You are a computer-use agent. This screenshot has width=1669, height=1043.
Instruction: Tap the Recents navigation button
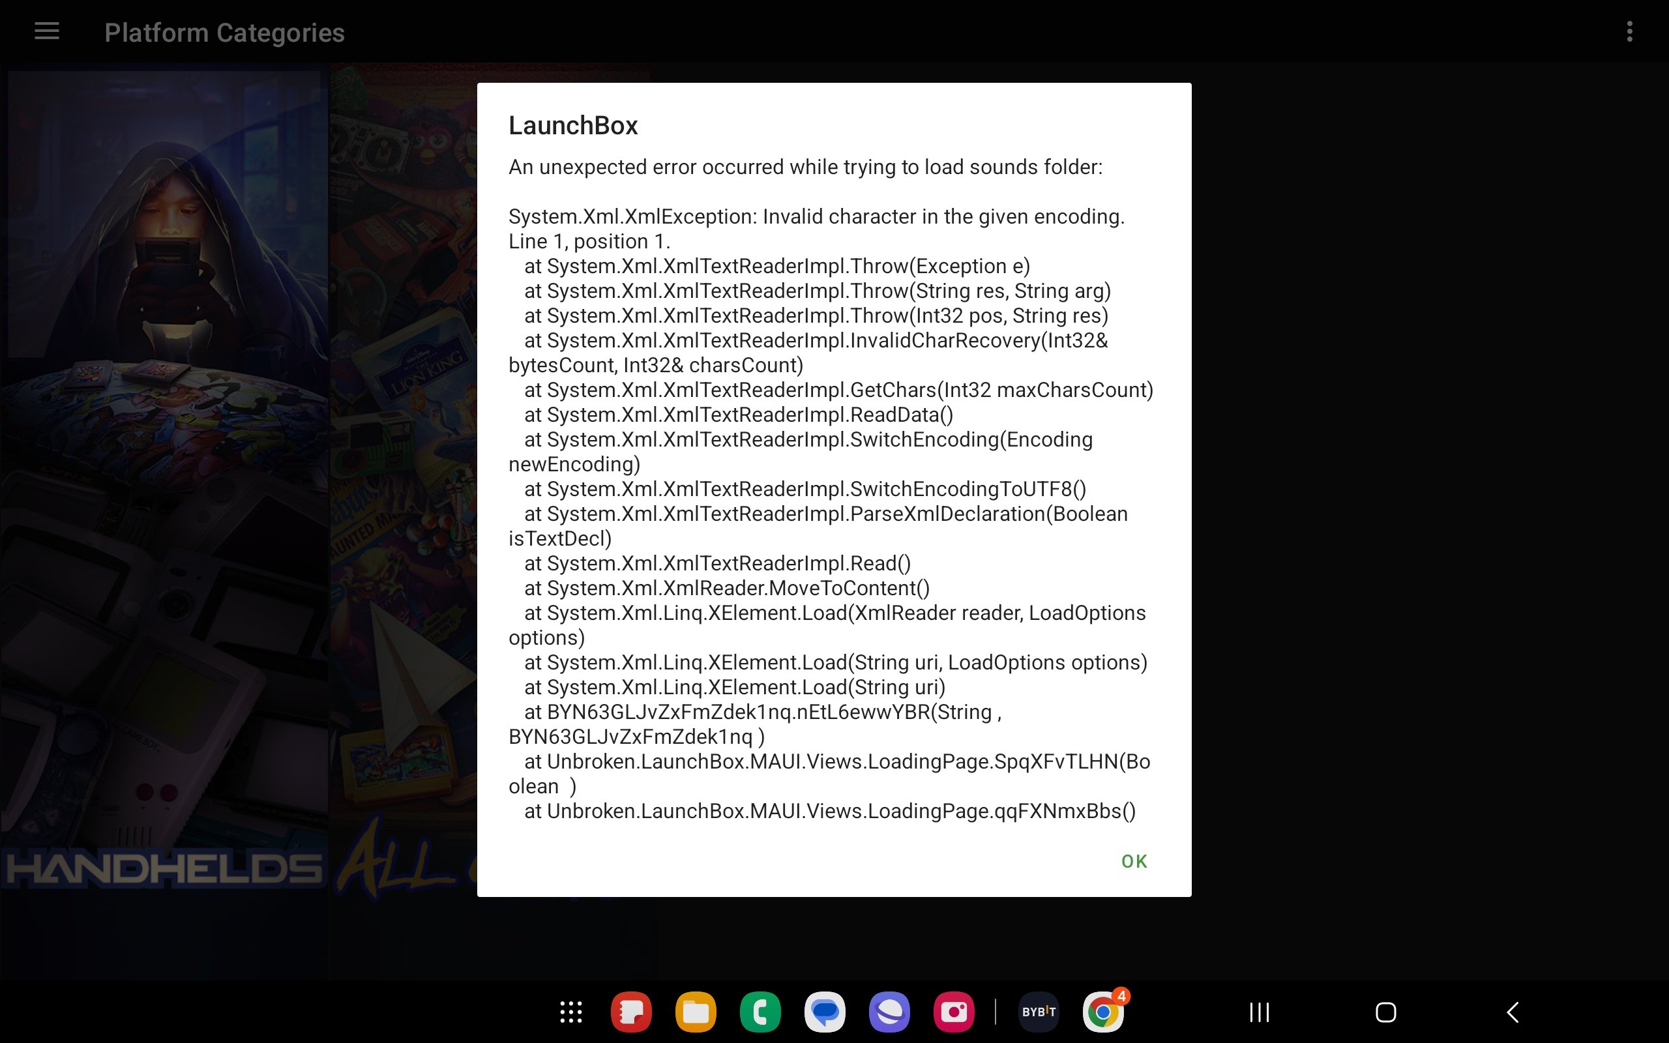pyautogui.click(x=1260, y=1012)
